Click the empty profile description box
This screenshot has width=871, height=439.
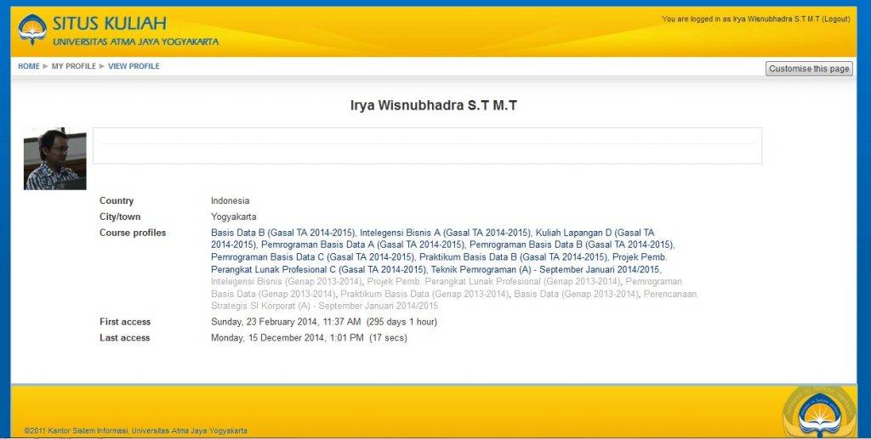click(x=426, y=145)
